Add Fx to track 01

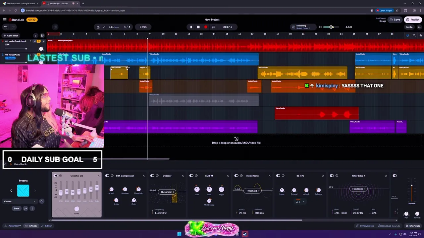click(7, 45)
